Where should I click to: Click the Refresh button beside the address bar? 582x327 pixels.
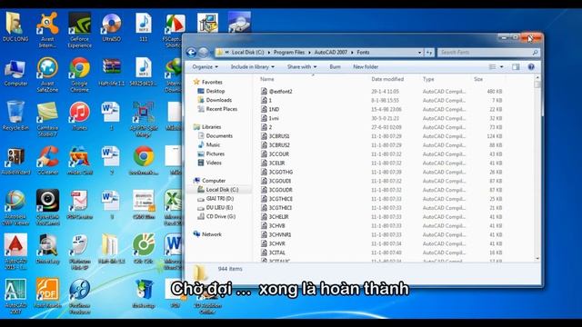pyautogui.click(x=429, y=53)
